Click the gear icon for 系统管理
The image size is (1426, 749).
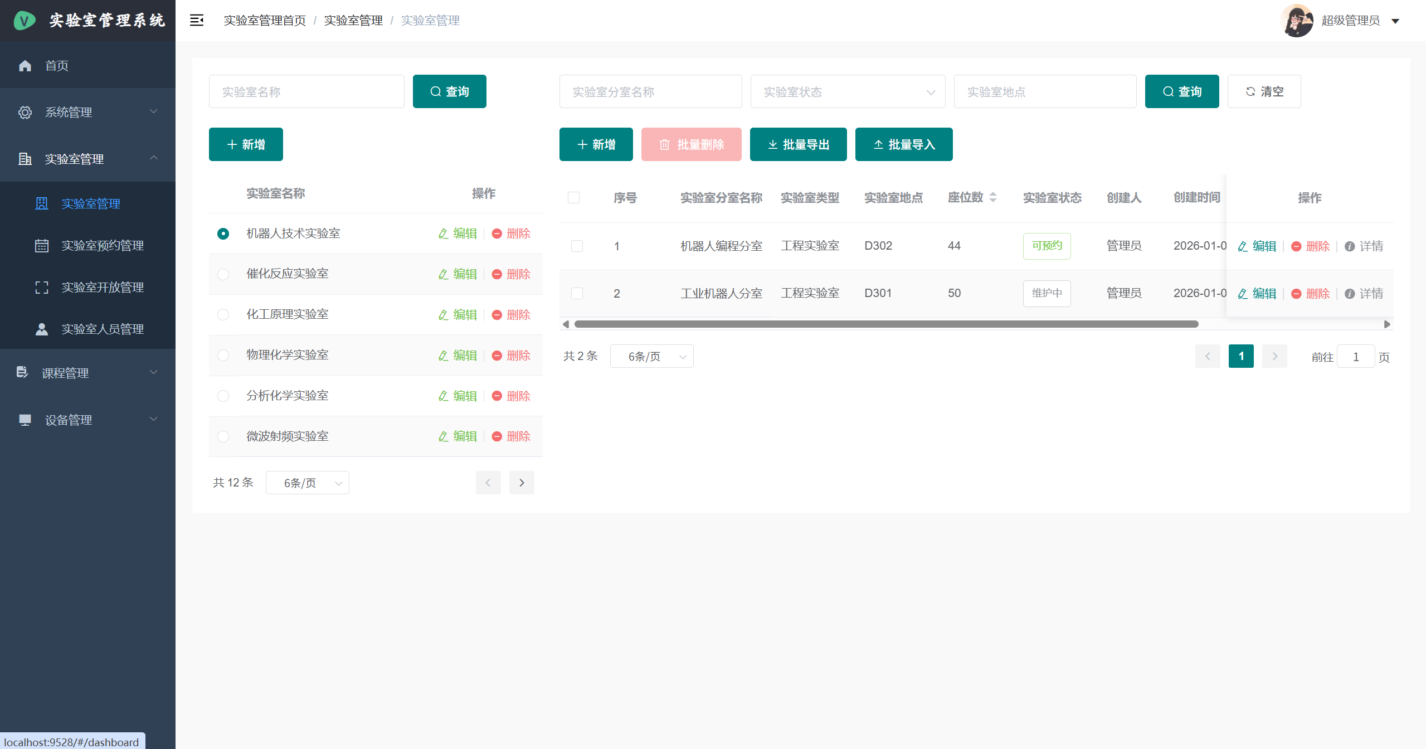point(25,113)
